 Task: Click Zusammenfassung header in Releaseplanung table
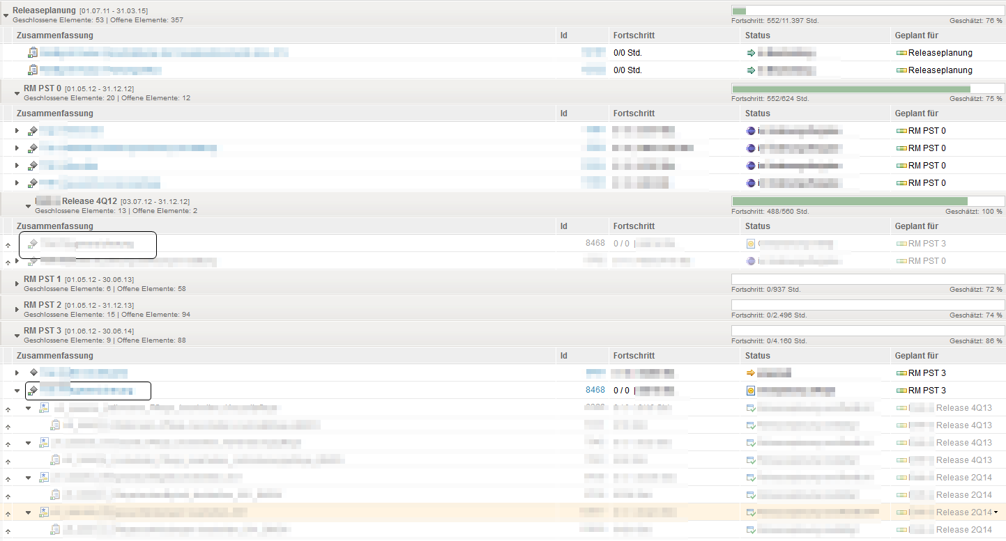coord(54,35)
